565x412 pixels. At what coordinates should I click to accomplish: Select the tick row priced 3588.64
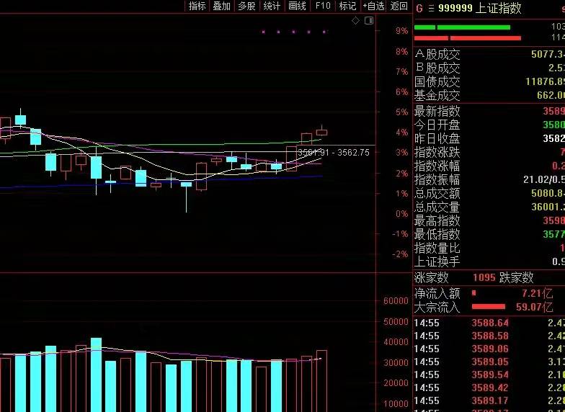coord(489,323)
